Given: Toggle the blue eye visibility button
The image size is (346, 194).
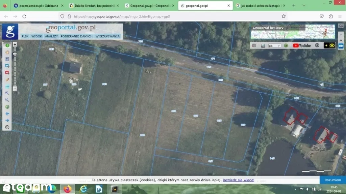Looking at the screenshot, I should coord(341,46).
